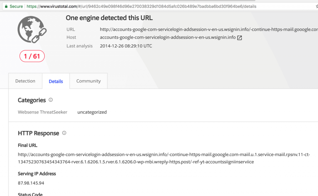This screenshot has width=318, height=196.
Task: Open the Community tab
Action: point(88,81)
